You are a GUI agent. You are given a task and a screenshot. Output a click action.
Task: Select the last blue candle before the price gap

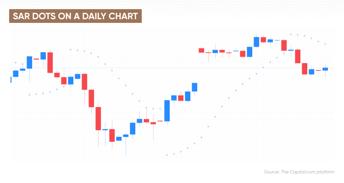pyautogui.click(x=194, y=87)
